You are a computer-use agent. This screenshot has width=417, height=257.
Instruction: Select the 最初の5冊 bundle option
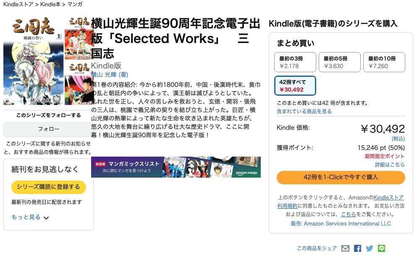(340, 62)
